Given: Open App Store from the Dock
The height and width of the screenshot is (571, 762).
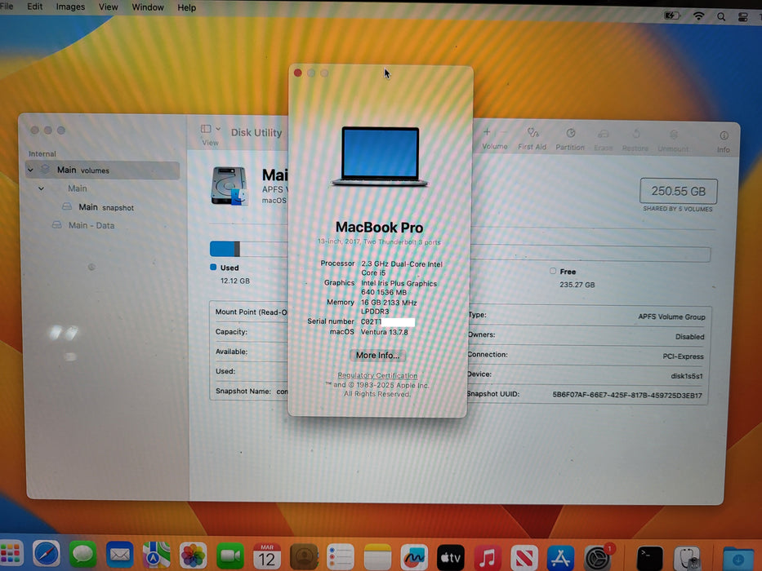Looking at the screenshot, I should coord(560,557).
